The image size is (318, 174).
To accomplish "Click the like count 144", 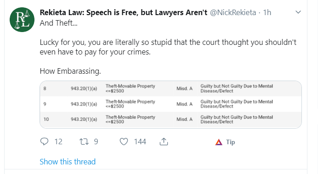I will (x=140, y=141).
